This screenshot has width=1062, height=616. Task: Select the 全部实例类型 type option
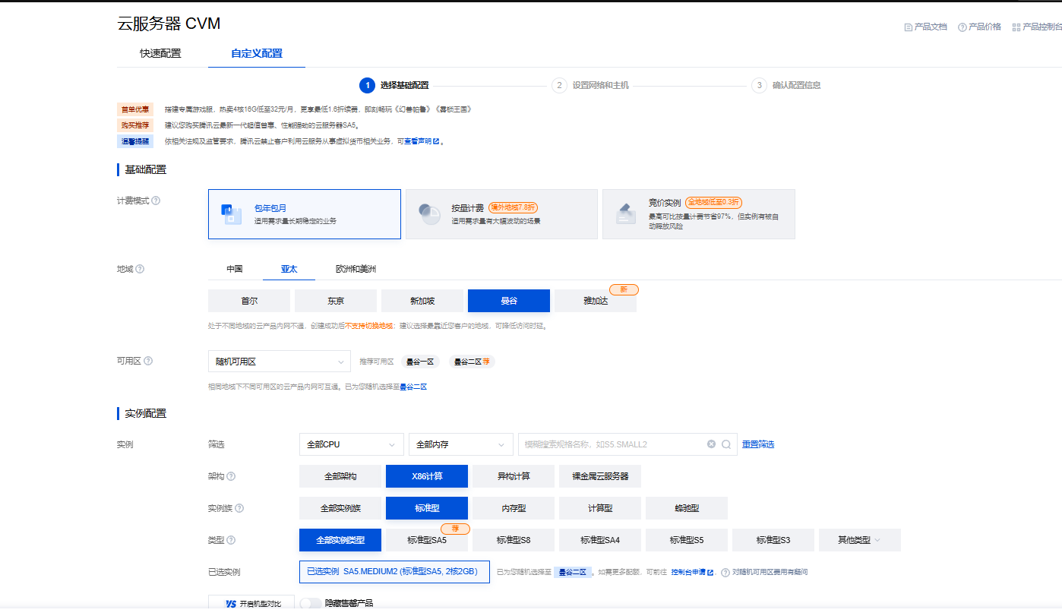tap(340, 540)
